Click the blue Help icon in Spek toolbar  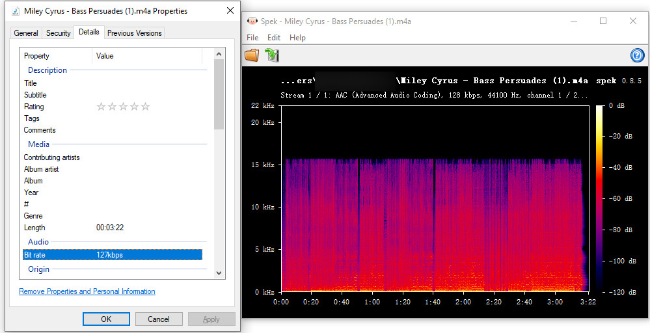[637, 55]
